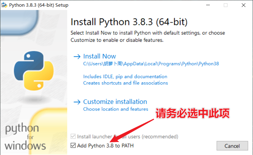The height and width of the screenshot is (155, 253).
Task: Select the Install Now option
Action: coord(99,56)
